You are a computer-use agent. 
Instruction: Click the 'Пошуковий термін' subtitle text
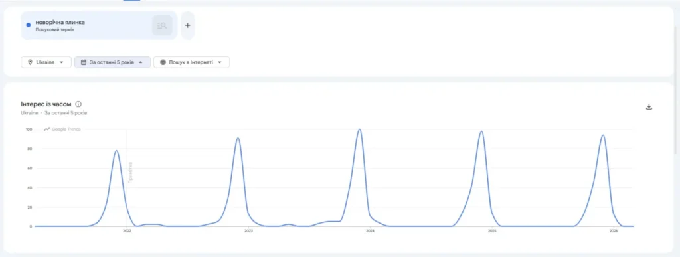point(54,29)
